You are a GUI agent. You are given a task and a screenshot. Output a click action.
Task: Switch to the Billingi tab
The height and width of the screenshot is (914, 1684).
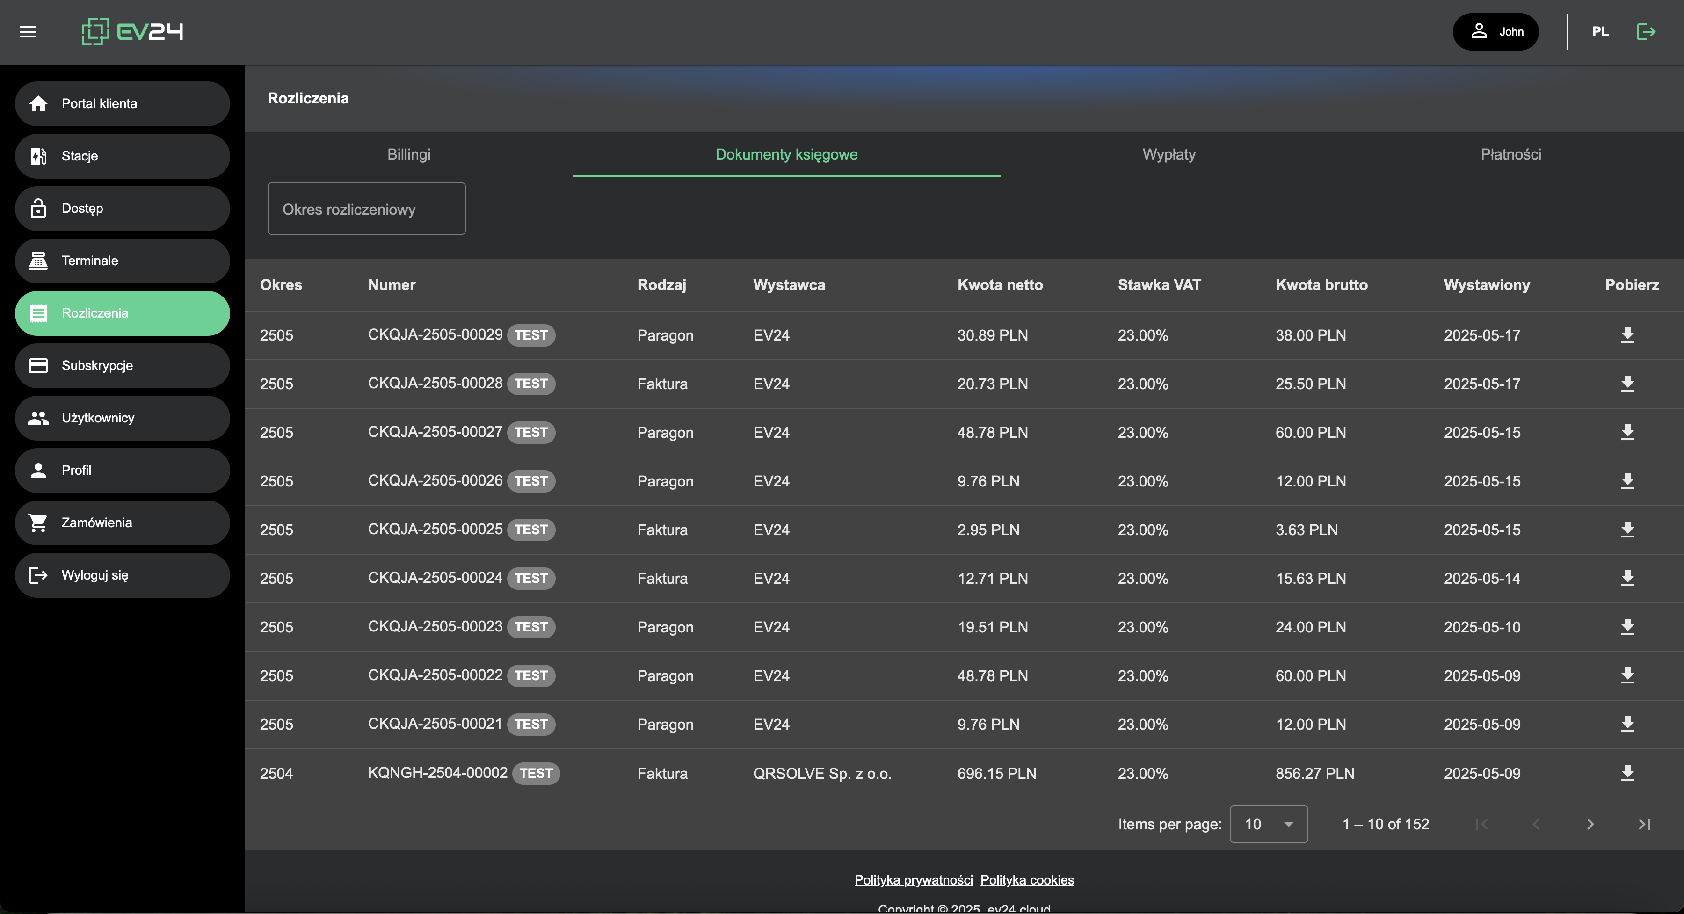408,154
